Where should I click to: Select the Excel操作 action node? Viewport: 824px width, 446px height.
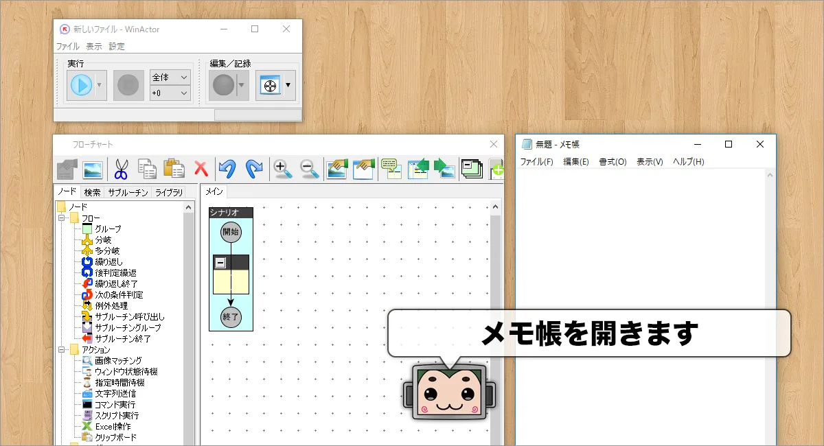pos(113,427)
